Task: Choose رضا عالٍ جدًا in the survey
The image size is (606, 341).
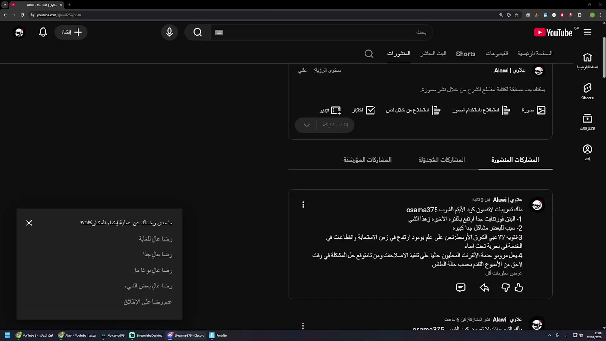Action: [x=158, y=254]
